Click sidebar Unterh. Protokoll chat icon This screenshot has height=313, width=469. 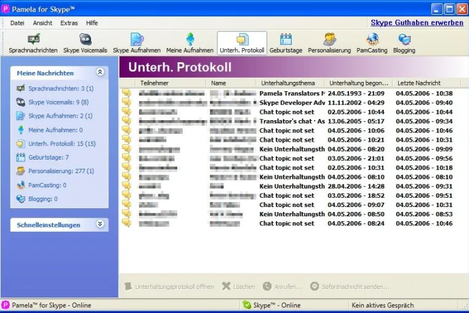point(21,144)
